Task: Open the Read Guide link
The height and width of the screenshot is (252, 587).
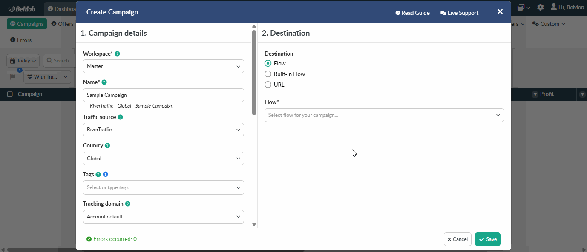Action: pos(412,13)
